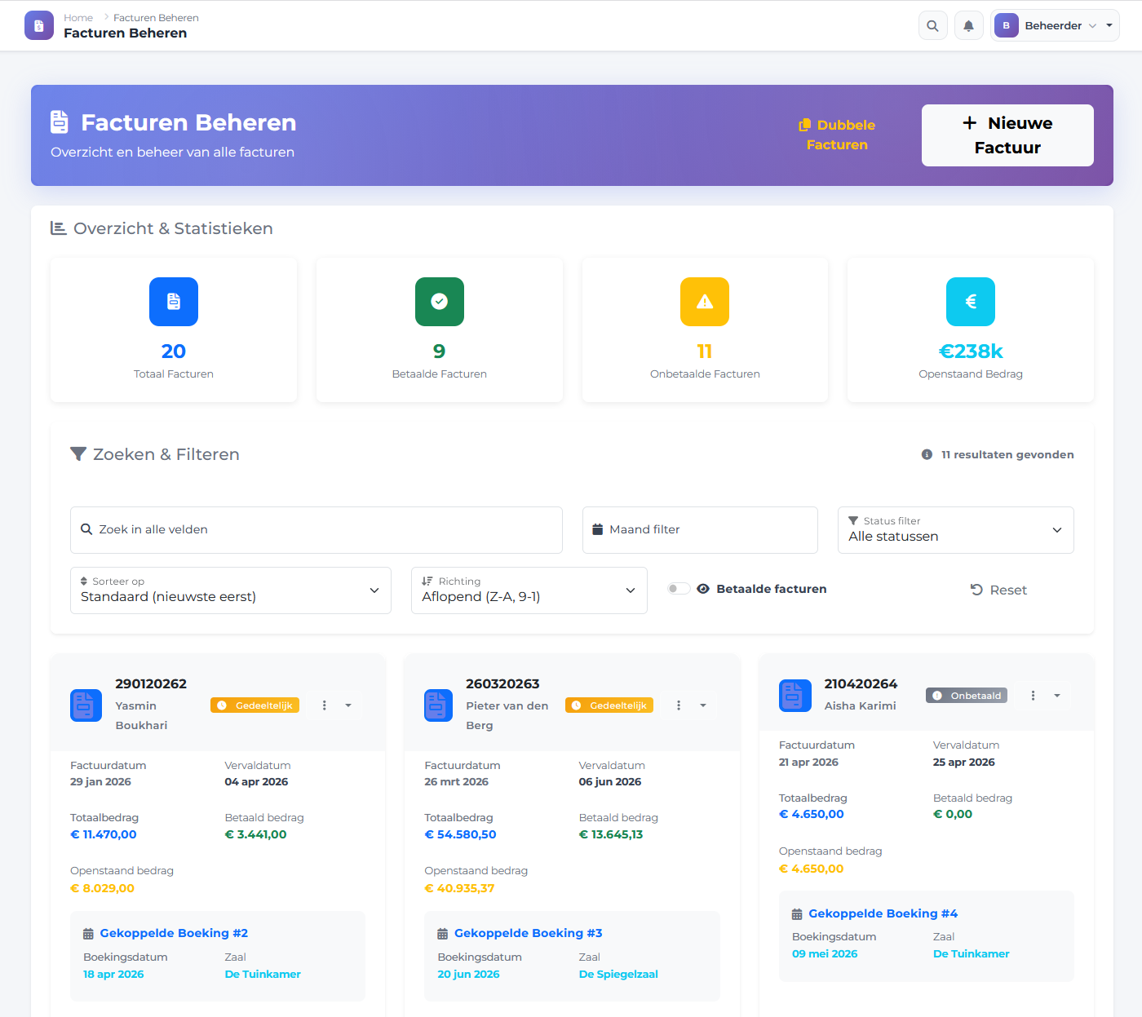Click the green Betaalde Facturen checkmark icon

click(x=439, y=302)
